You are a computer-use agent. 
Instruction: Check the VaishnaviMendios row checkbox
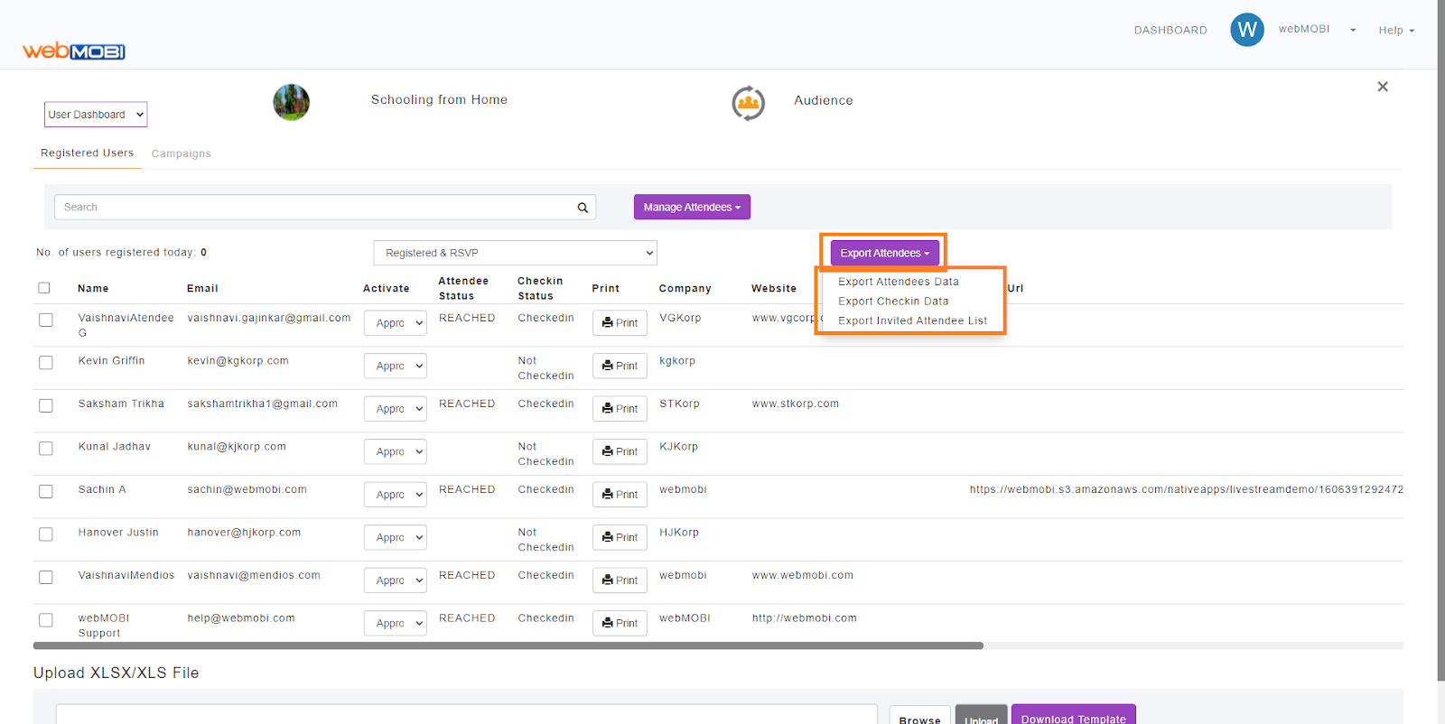coord(46,577)
